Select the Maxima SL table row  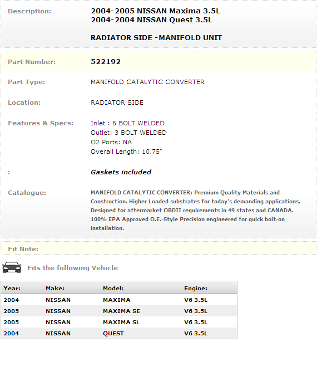click(x=119, y=322)
